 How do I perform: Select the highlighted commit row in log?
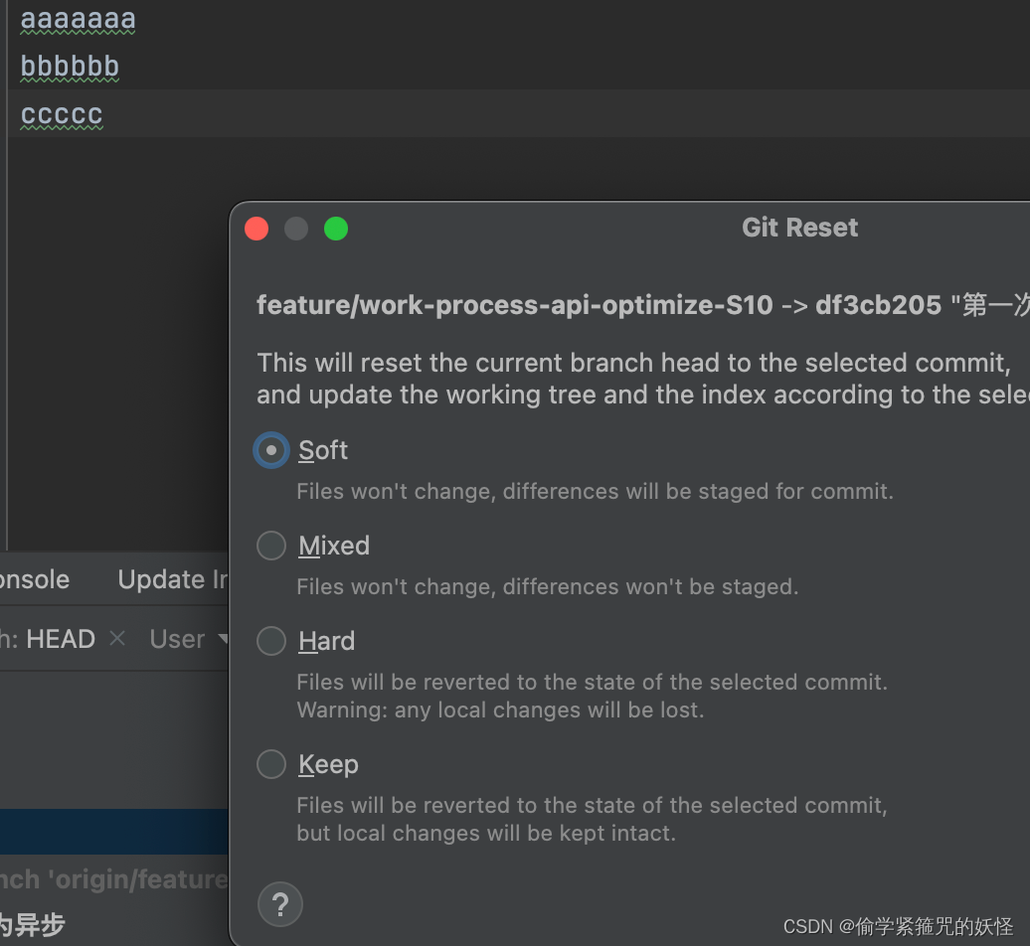pos(114,832)
